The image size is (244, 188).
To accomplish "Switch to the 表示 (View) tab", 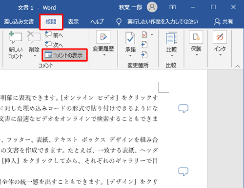I will (73, 22).
